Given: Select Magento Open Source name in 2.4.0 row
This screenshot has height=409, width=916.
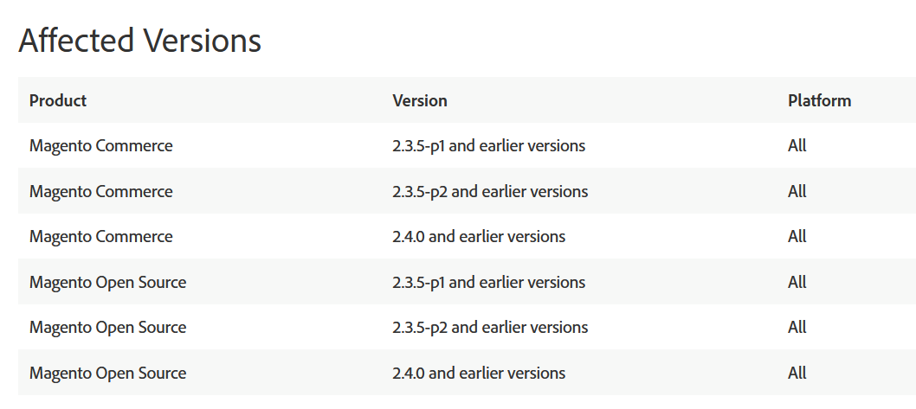Looking at the screenshot, I should (x=107, y=373).
